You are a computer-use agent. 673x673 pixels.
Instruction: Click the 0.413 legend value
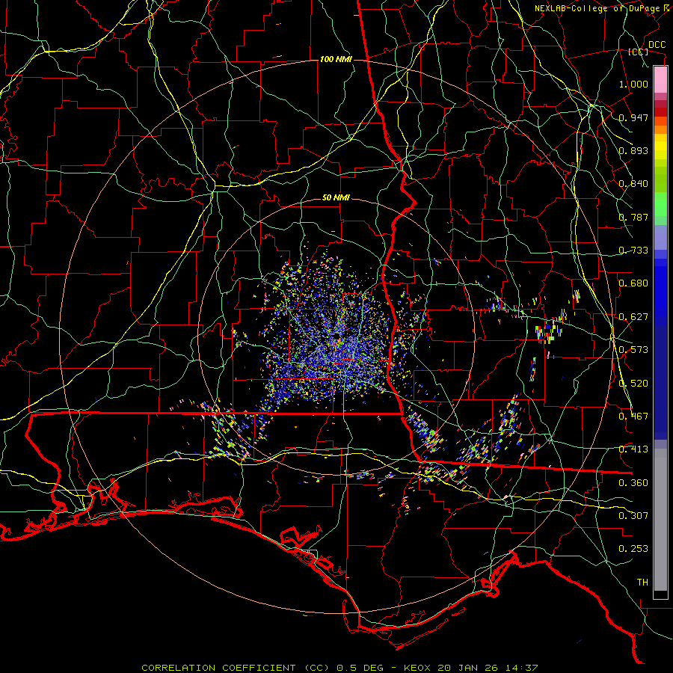point(633,449)
